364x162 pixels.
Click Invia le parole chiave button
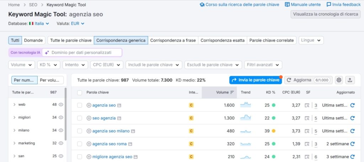click(x=256, y=80)
